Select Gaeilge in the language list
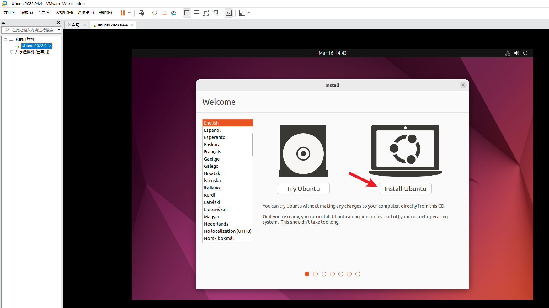 point(227,159)
